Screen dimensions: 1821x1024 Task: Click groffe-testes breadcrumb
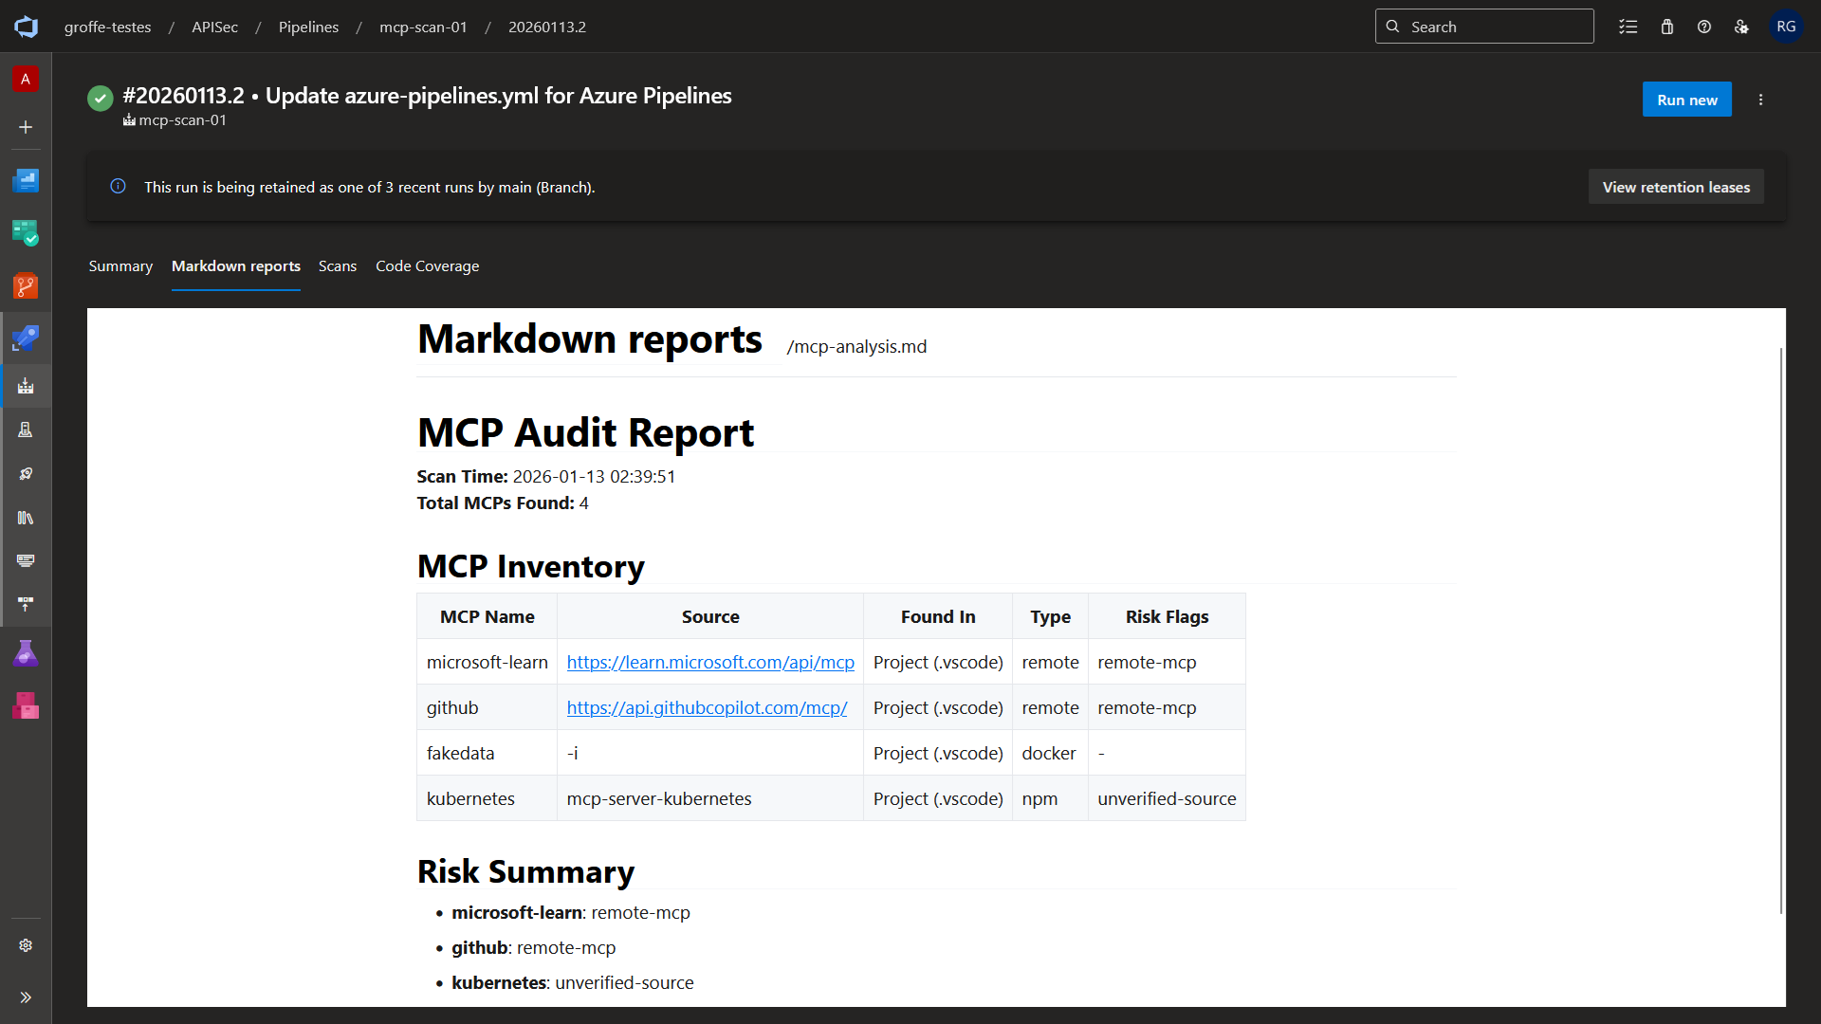[108, 27]
